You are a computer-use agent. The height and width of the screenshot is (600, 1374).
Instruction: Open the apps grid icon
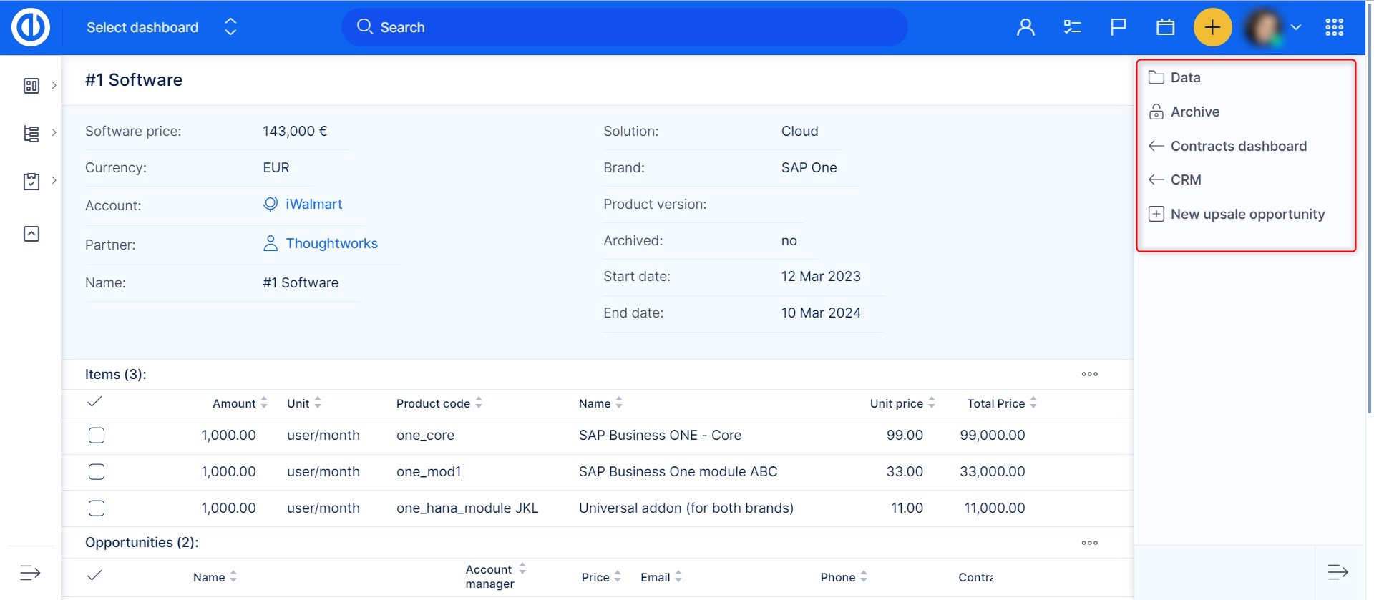pyautogui.click(x=1334, y=27)
